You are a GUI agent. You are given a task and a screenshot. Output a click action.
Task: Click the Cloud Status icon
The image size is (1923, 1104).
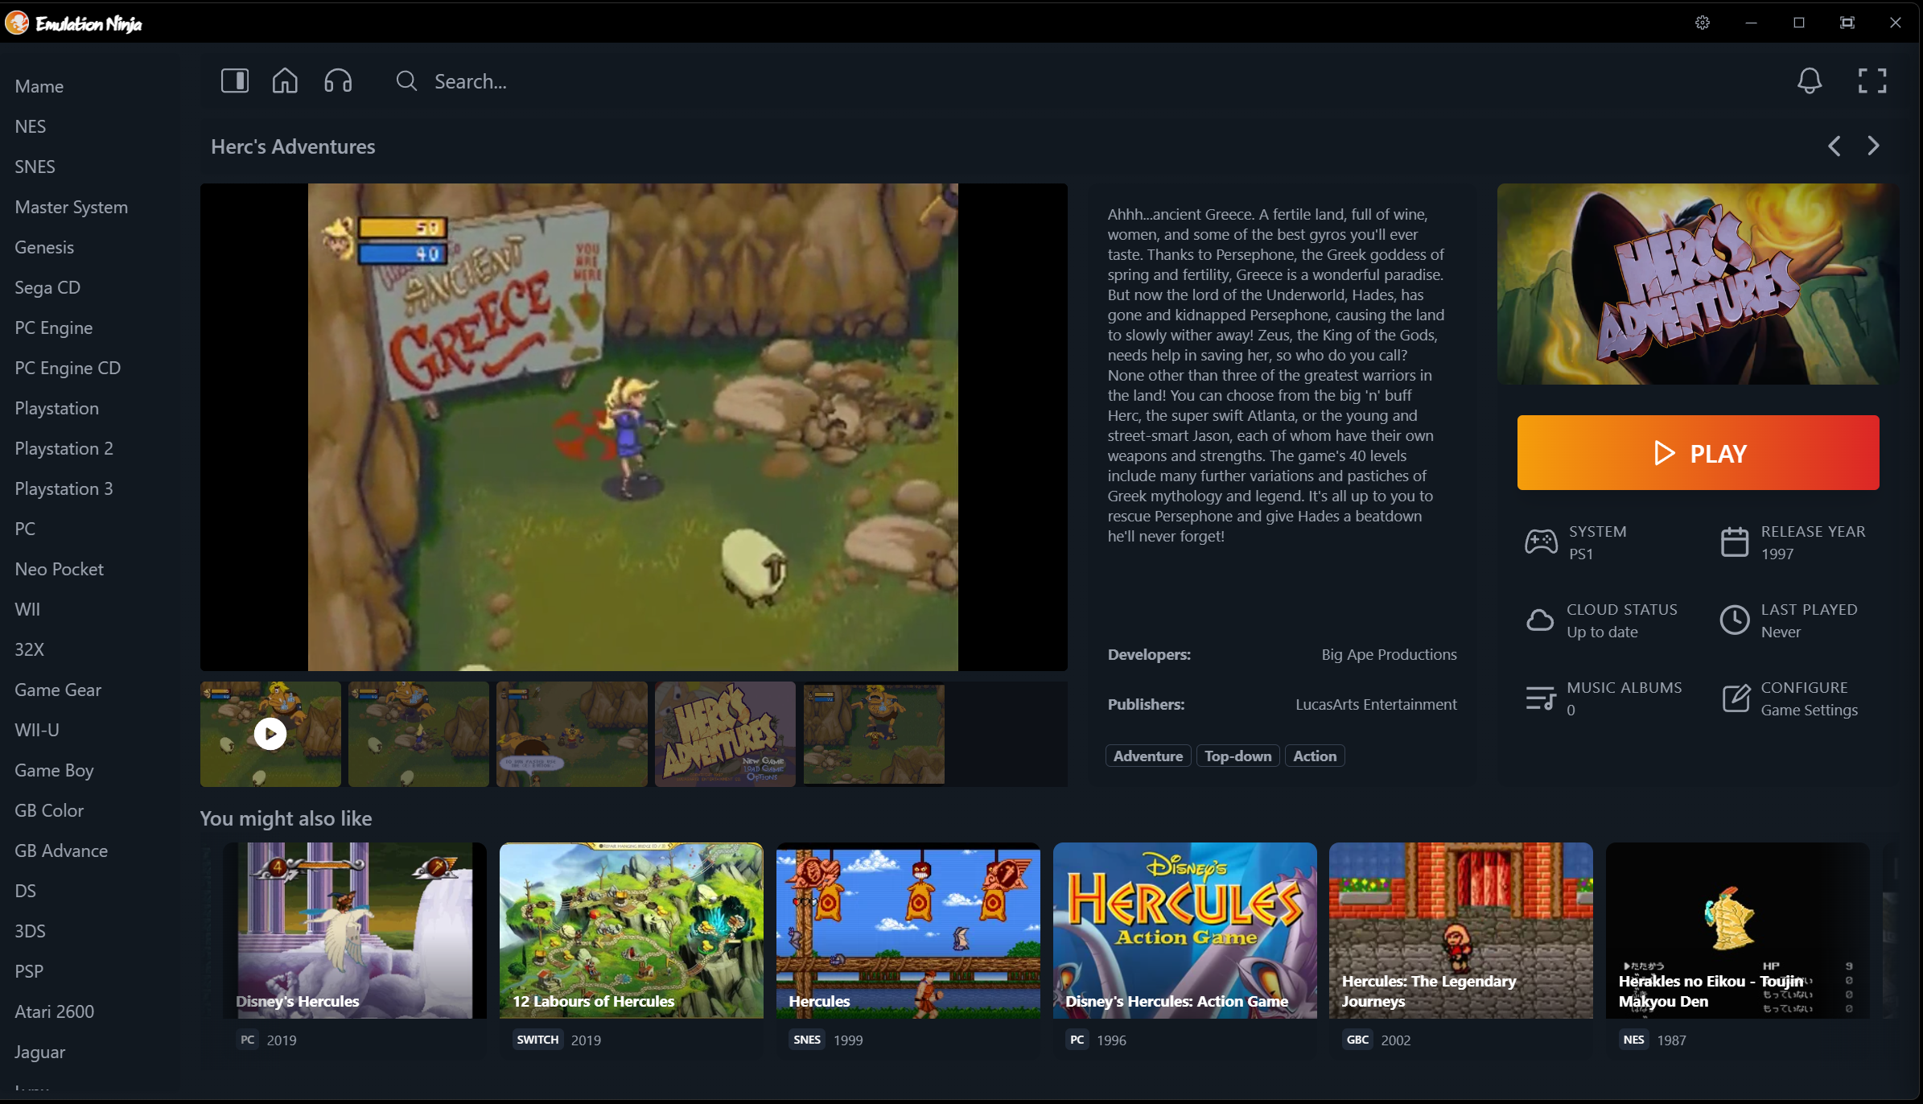1541,620
